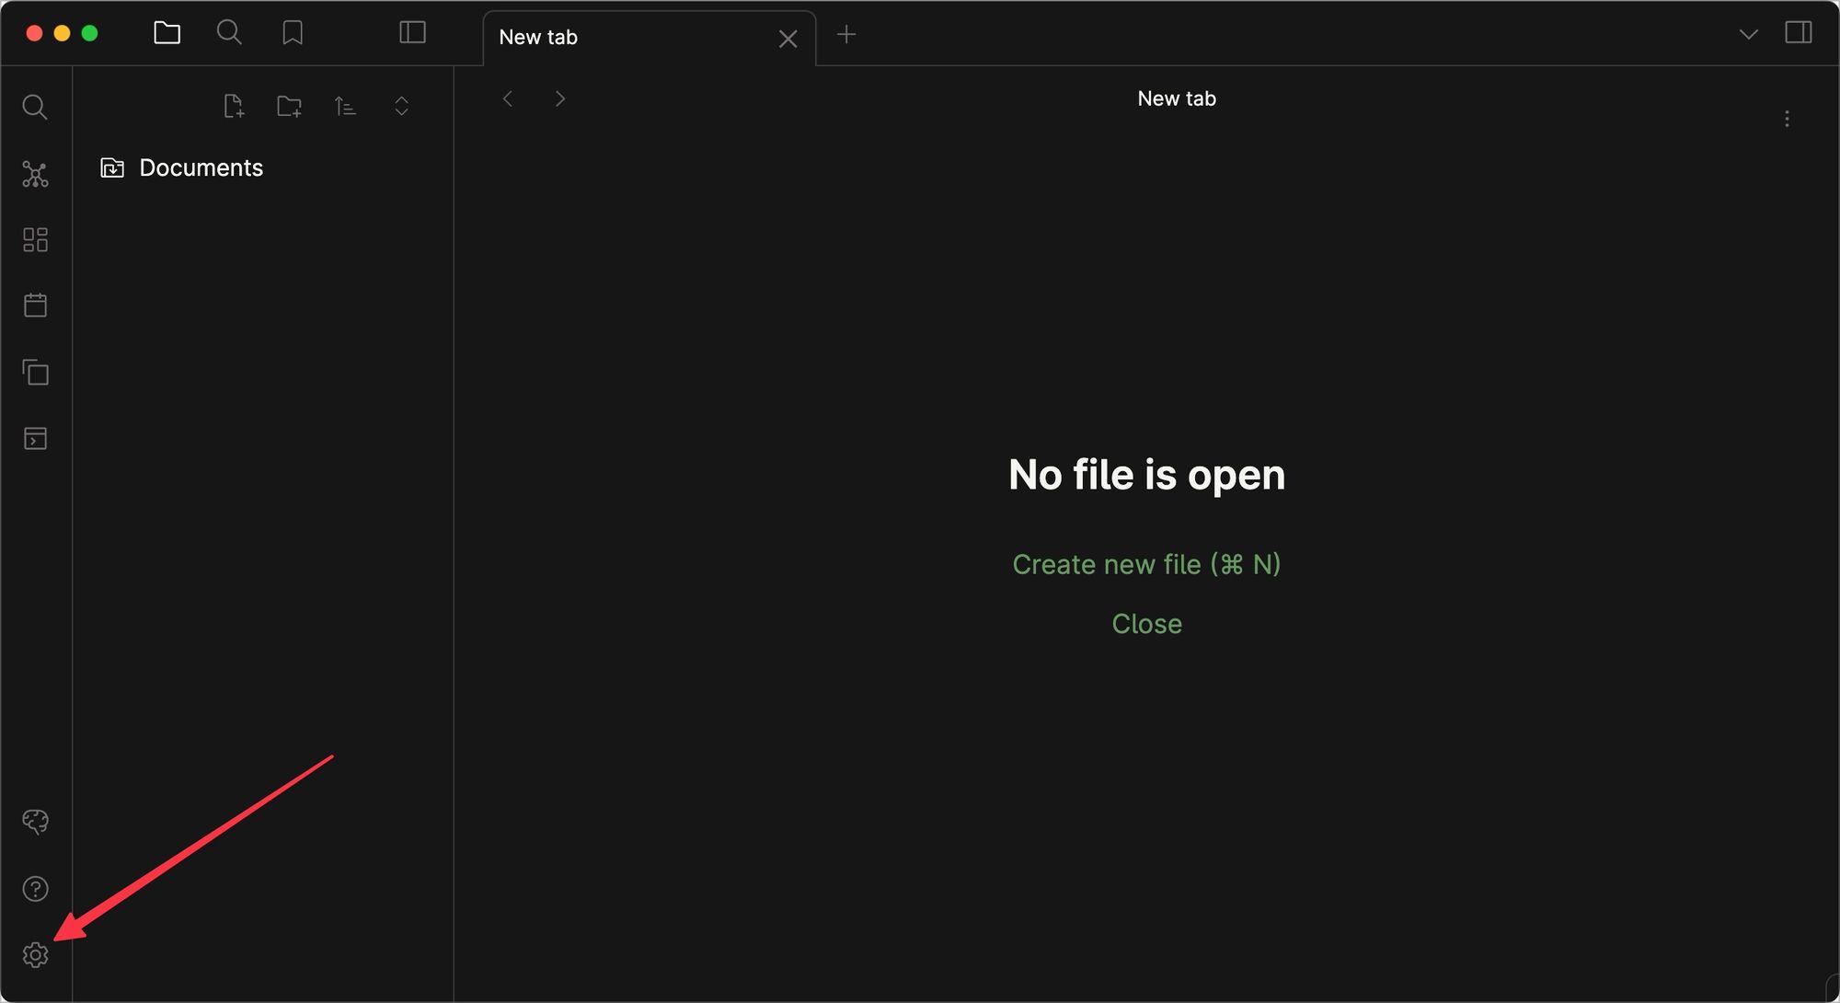Open the tab list chevron dropdown

click(x=1746, y=32)
